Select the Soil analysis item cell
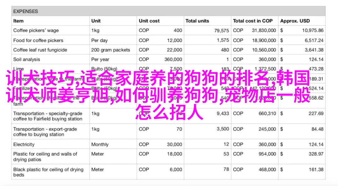Screen dimensions: 338x186 pos(26,59)
